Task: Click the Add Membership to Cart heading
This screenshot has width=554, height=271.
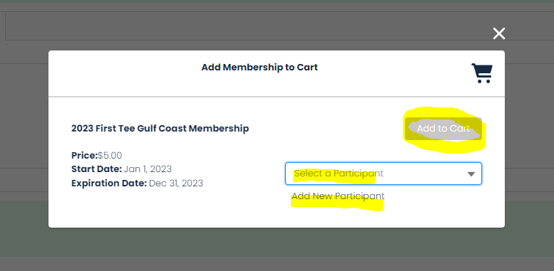Action: pos(260,68)
